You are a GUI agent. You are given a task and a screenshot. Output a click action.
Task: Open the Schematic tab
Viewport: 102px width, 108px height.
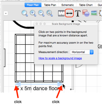tap(68, 5)
